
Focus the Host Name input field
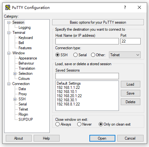[x=87, y=41]
